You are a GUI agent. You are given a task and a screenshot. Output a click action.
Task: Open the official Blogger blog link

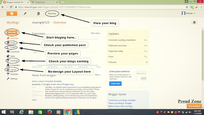tap(65, 84)
